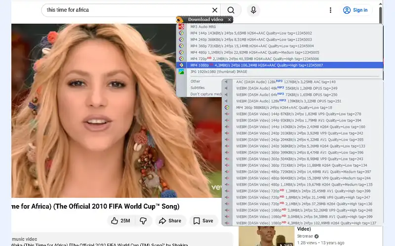Pick WEBM 480p VP9 tag=244
395x246 pixels.
tap(303, 178)
